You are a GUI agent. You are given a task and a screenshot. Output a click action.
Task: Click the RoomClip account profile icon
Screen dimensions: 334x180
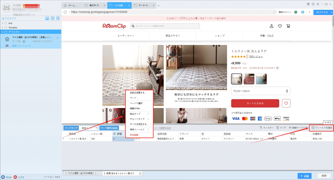pos(271,26)
